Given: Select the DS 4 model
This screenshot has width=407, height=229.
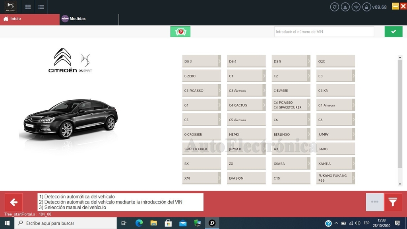Looking at the screenshot, I should (246, 61).
